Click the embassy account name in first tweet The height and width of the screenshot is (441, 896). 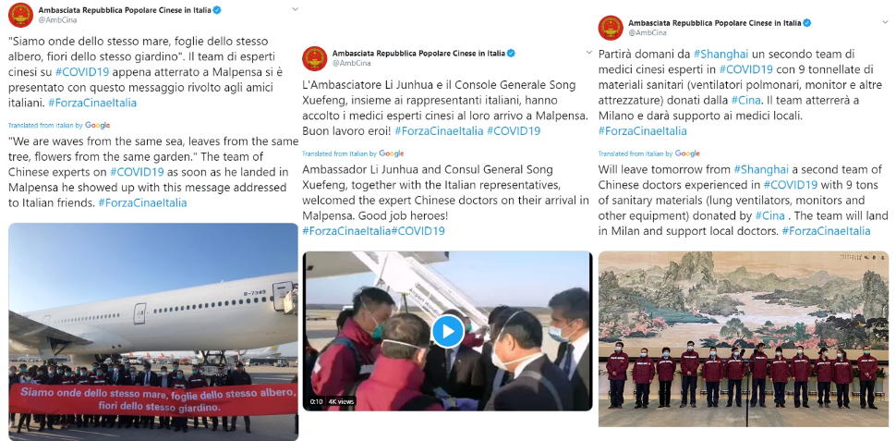point(125,10)
